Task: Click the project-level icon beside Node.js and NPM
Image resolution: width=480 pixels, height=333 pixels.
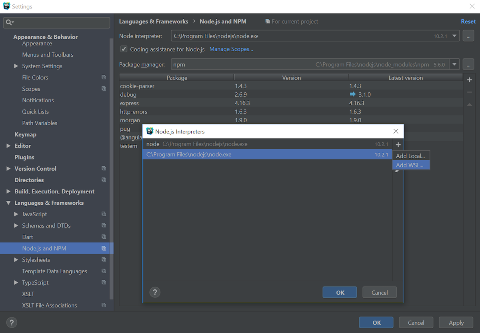Action: 104,248
